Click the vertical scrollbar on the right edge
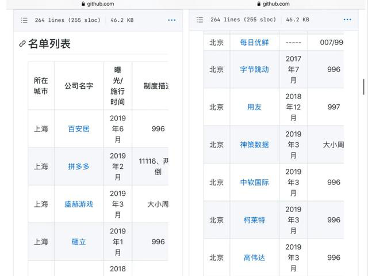368x276 pixels. pos(363,86)
